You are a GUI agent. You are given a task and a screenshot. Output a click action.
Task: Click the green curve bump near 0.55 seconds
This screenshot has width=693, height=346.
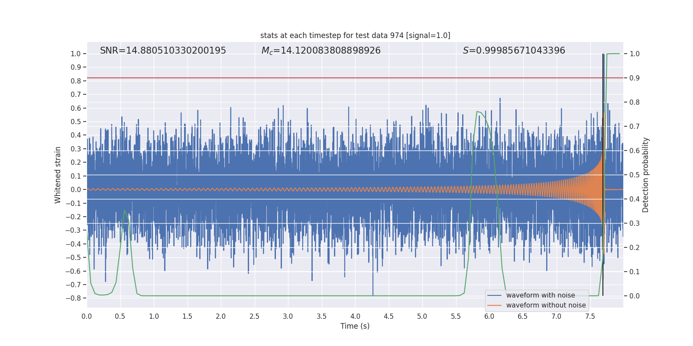coord(125,211)
